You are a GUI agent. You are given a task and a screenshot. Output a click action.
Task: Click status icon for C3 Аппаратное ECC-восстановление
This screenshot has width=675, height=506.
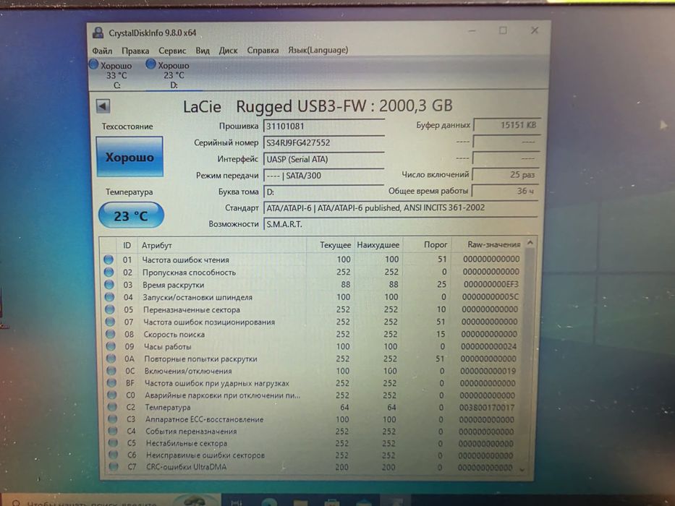point(113,419)
